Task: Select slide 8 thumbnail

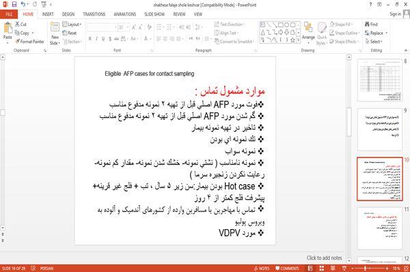Action: (x=380, y=80)
